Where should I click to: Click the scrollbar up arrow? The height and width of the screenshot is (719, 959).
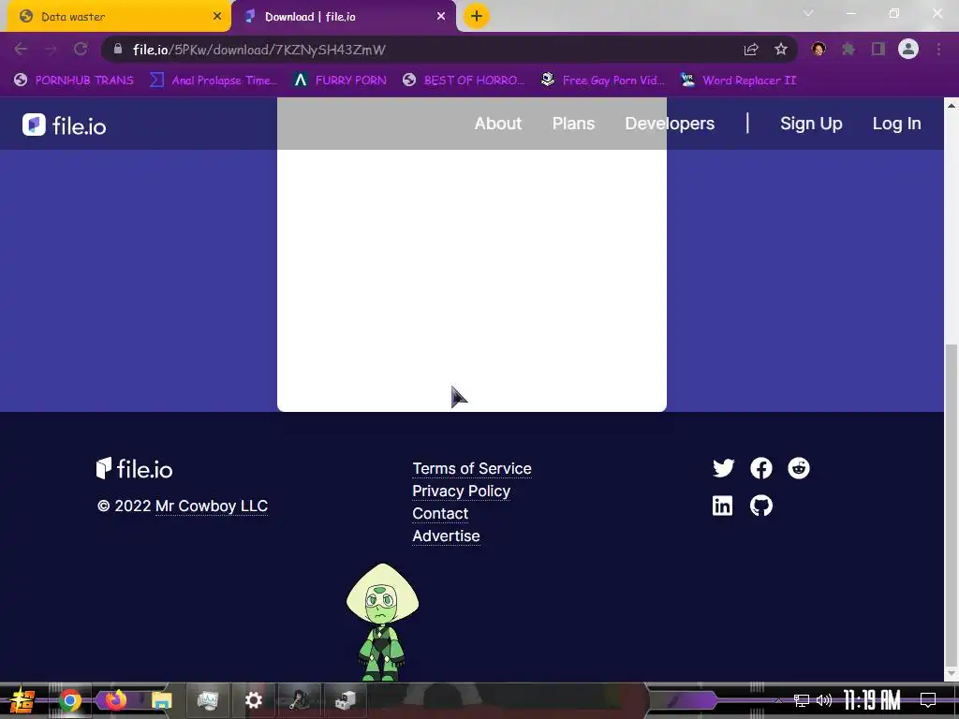pos(952,105)
